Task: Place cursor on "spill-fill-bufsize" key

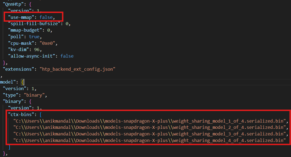Action: 34,23
